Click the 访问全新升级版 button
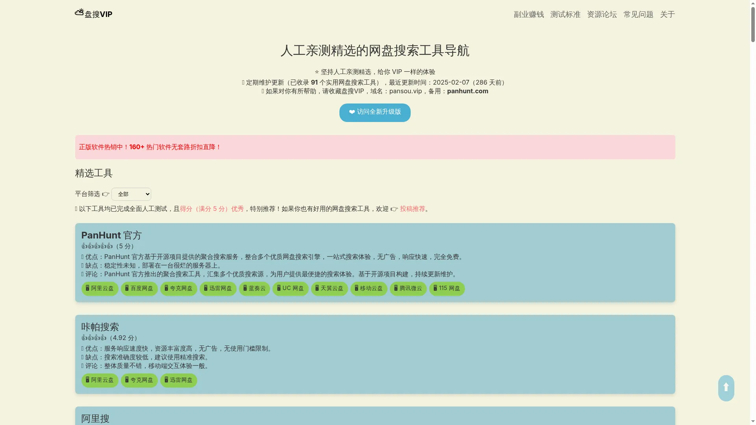Viewport: 756px width, 425px height. 374,113
